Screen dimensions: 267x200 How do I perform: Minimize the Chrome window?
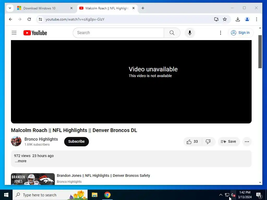(x=232, y=8)
